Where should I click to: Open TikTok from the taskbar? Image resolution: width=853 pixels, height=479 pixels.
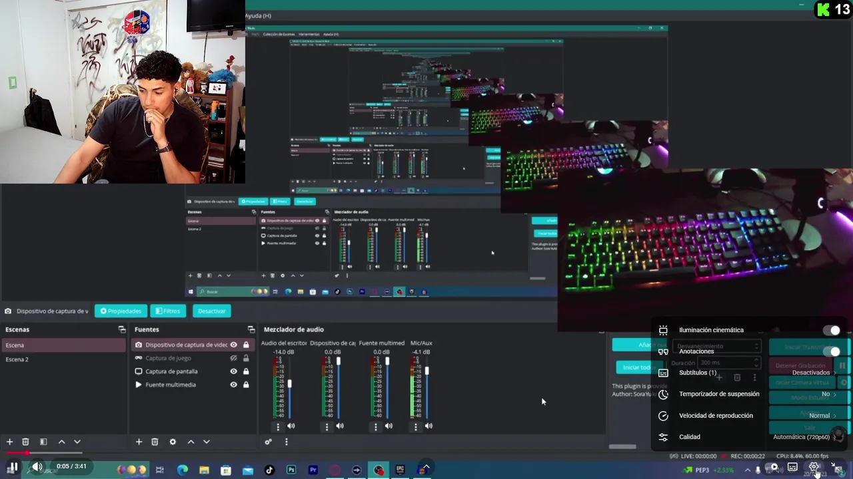click(x=269, y=470)
